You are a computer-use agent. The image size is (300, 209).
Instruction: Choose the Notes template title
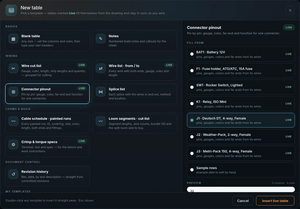[x=114, y=36]
